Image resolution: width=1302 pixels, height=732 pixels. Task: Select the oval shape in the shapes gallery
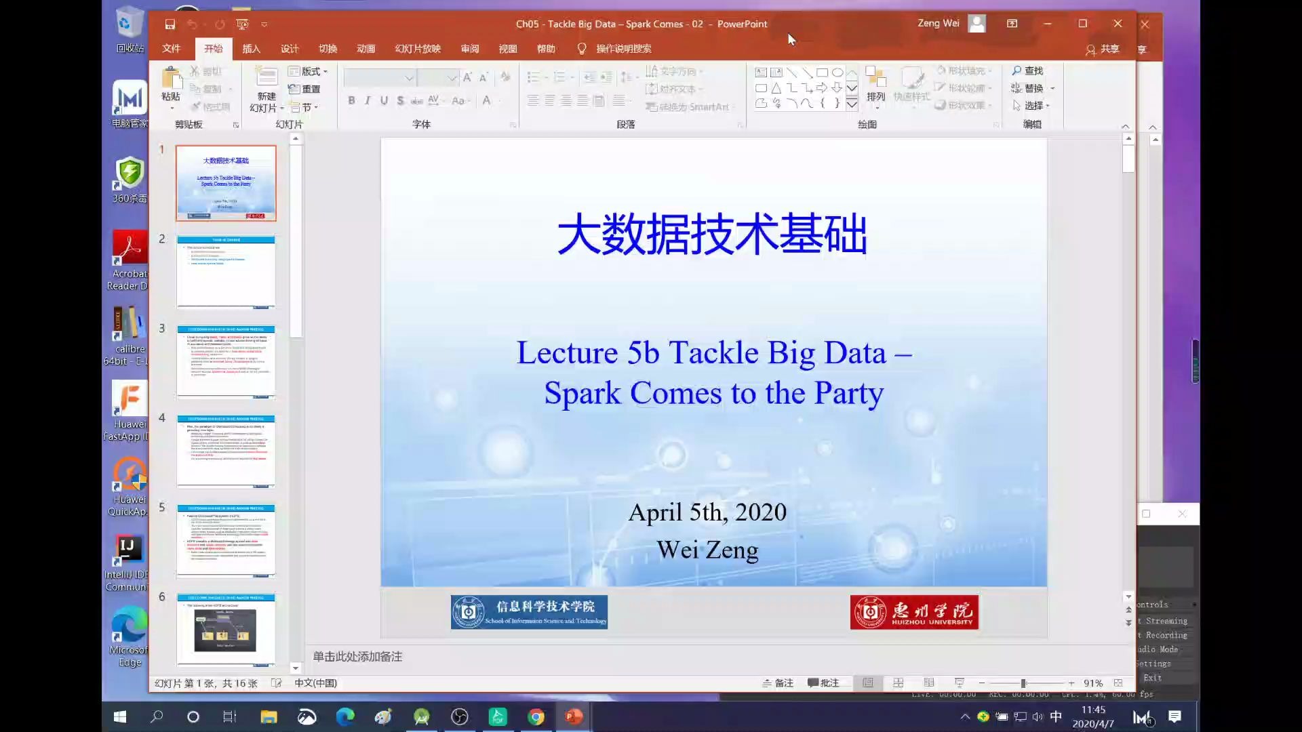(838, 73)
